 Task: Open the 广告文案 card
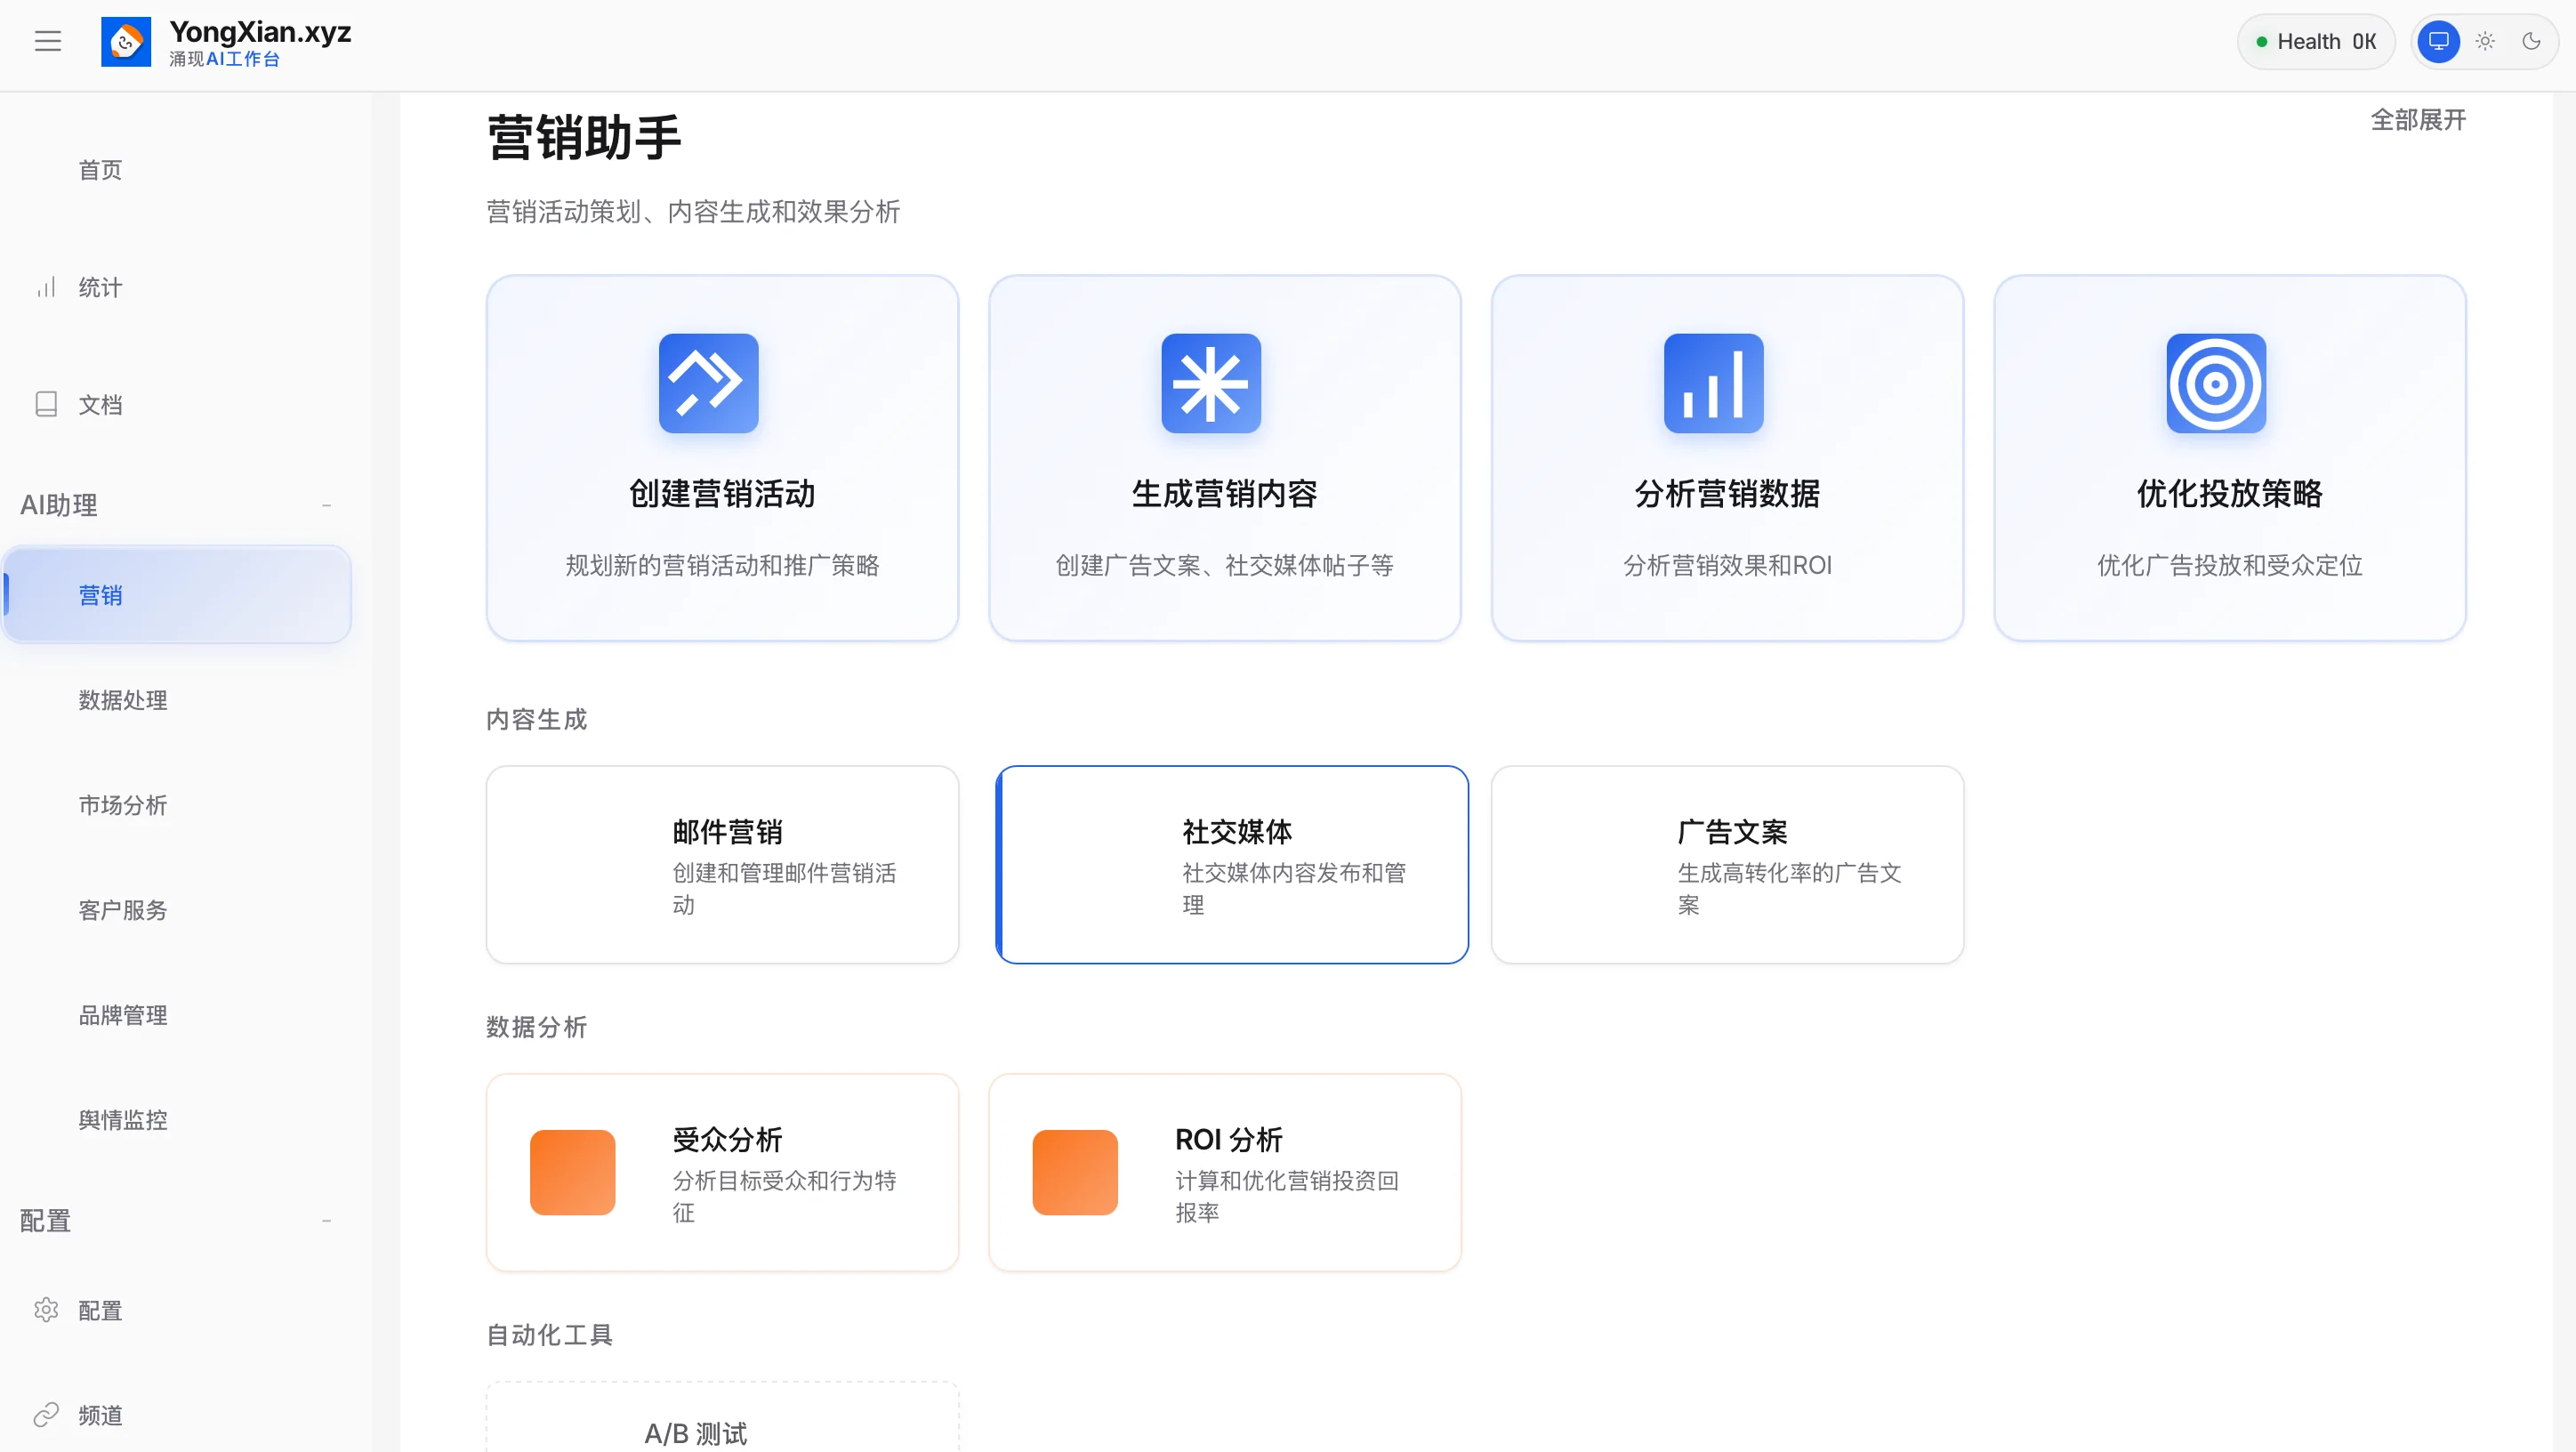pyautogui.click(x=1727, y=865)
